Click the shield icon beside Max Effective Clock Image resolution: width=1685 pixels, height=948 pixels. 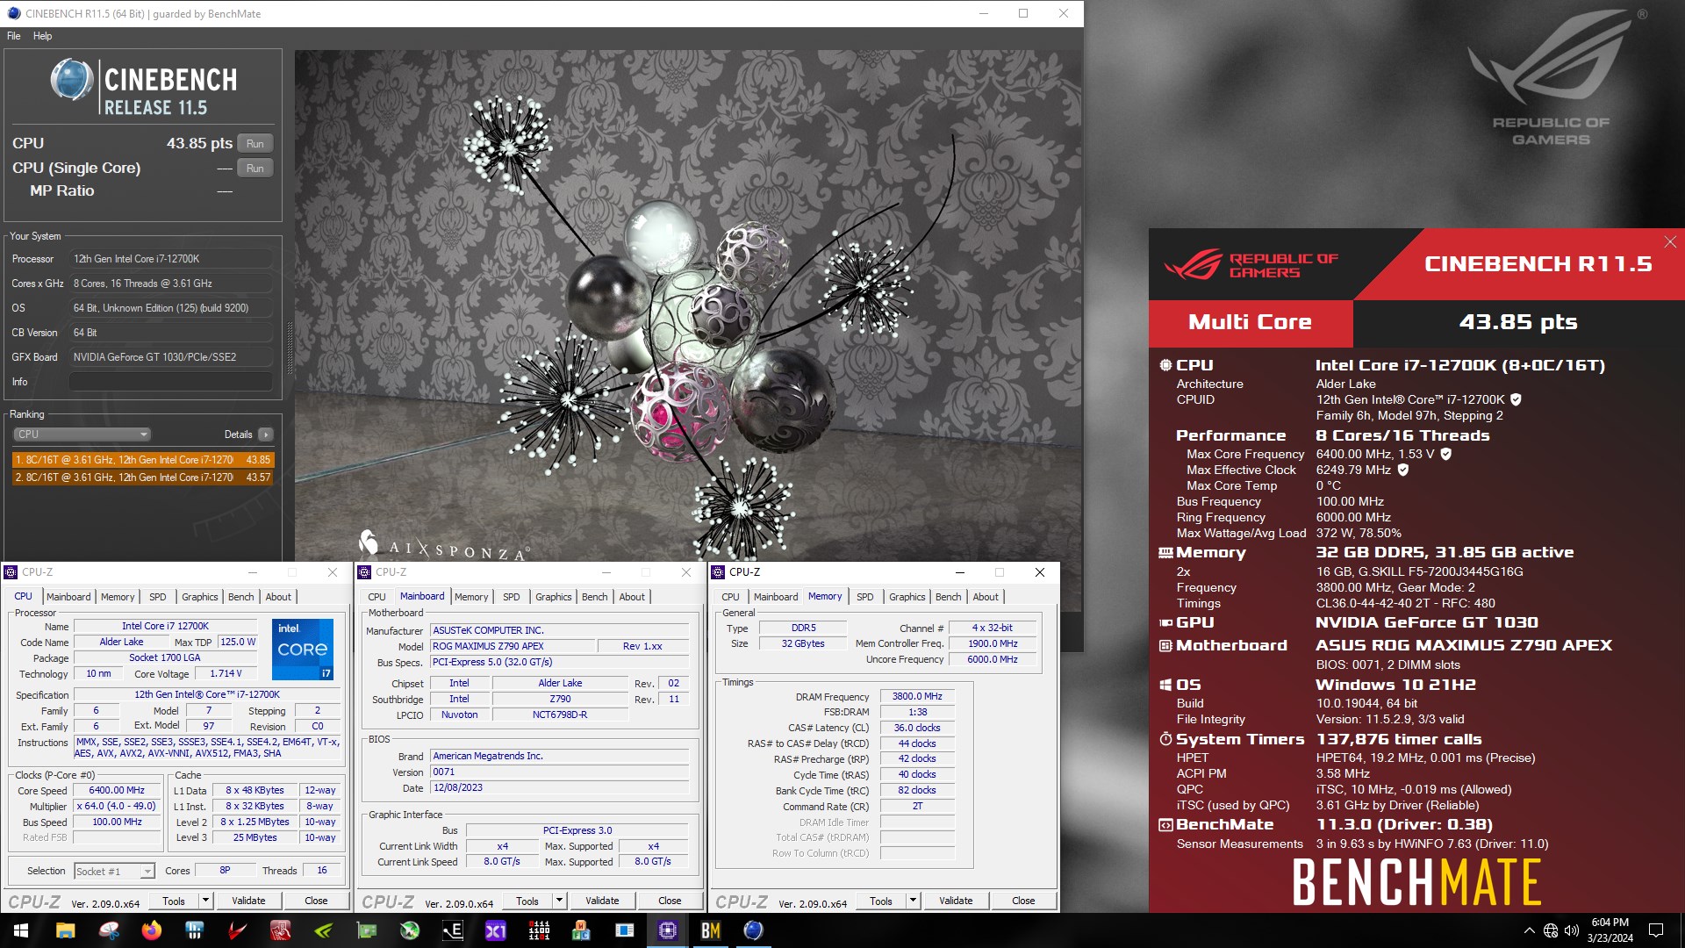tap(1402, 470)
